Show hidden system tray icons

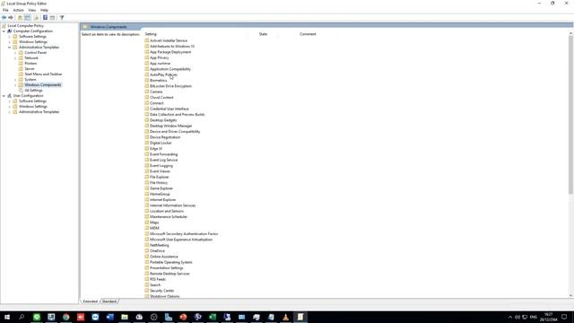(510, 317)
